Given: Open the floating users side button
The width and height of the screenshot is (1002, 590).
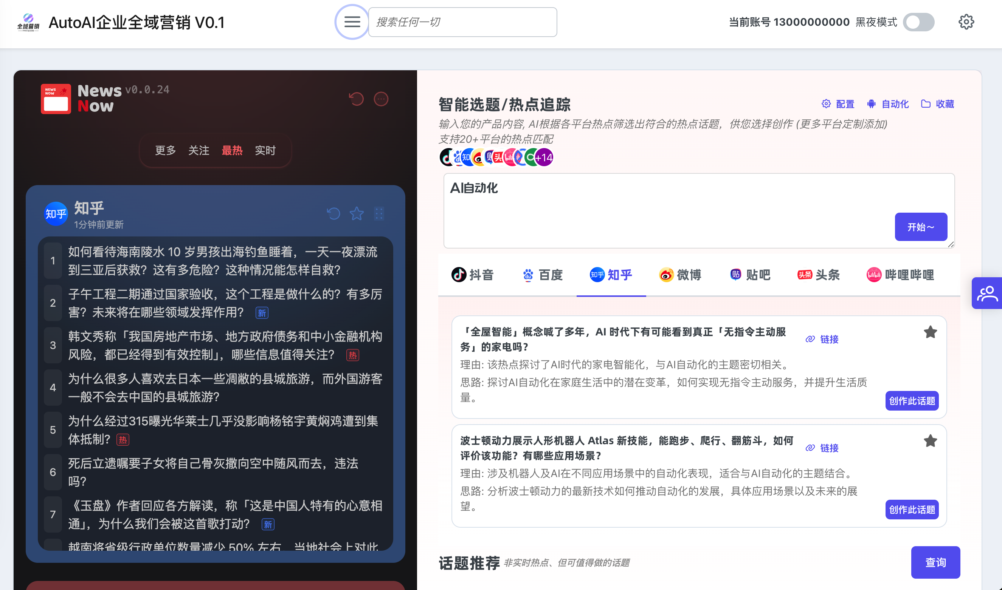Looking at the screenshot, I should pyautogui.click(x=987, y=293).
